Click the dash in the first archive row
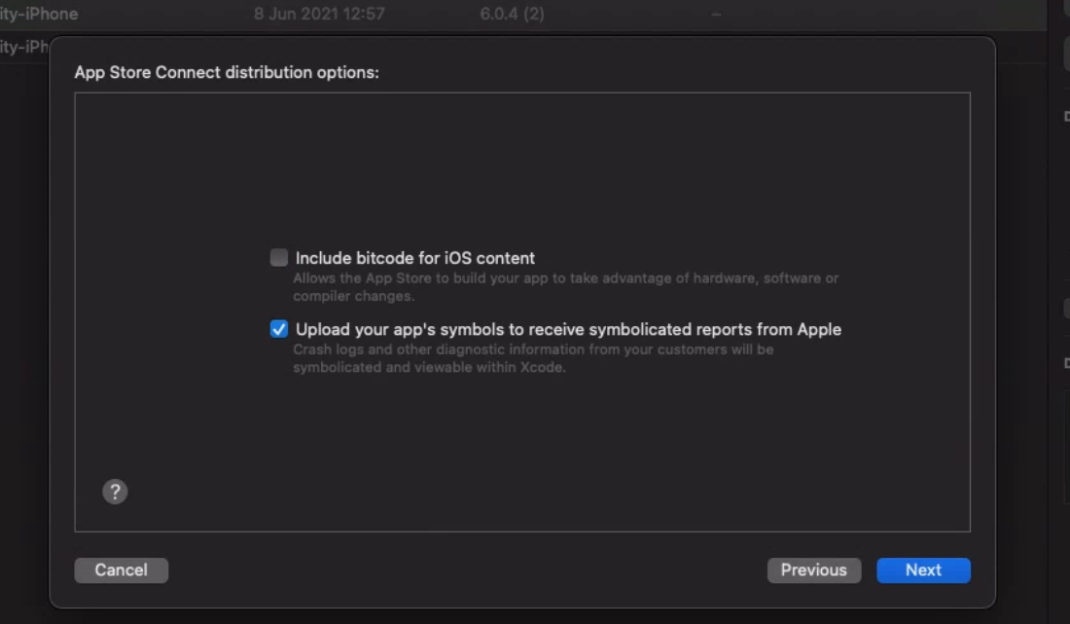Screen dimensions: 1070x624 click(x=716, y=15)
